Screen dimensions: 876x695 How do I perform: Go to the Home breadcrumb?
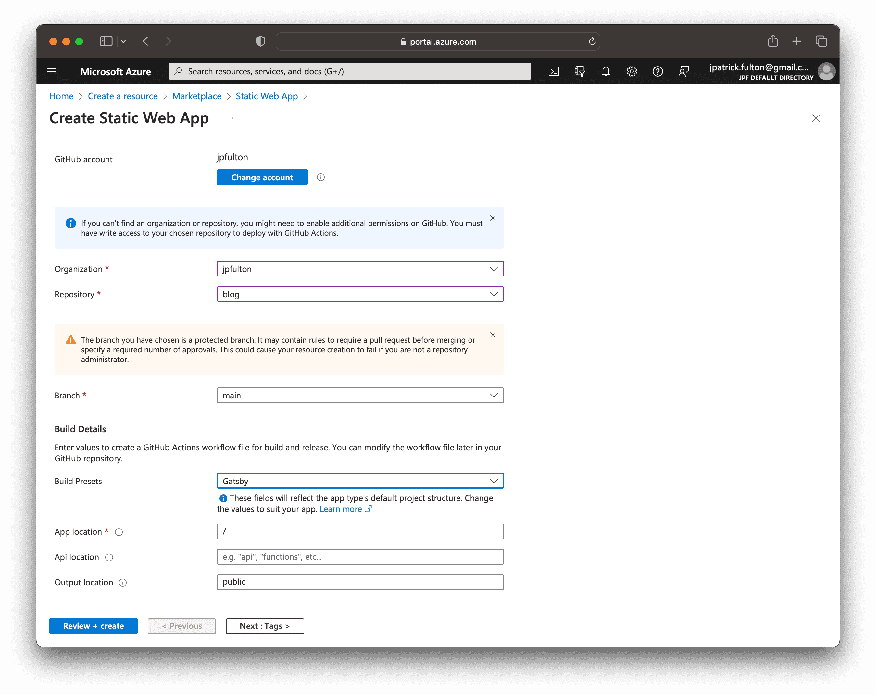(x=61, y=96)
